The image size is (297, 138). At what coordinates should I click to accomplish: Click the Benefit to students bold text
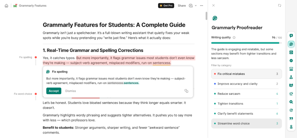pyautogui.click(x=58, y=128)
